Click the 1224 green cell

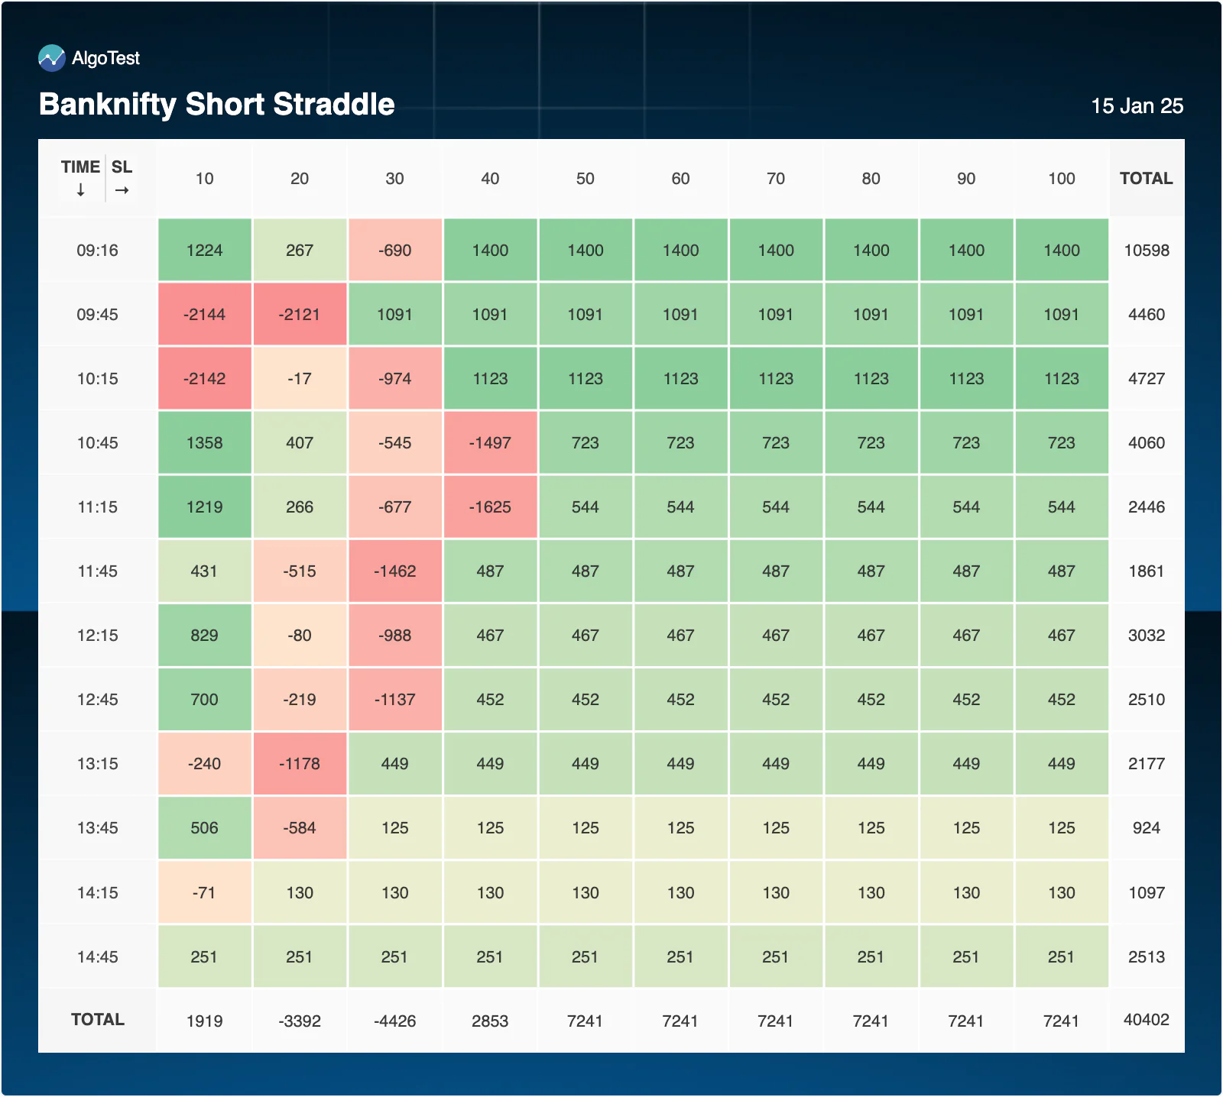[204, 251]
